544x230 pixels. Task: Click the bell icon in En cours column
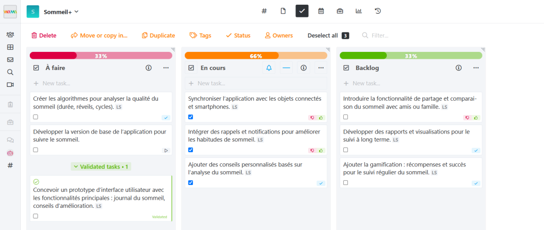point(269,68)
